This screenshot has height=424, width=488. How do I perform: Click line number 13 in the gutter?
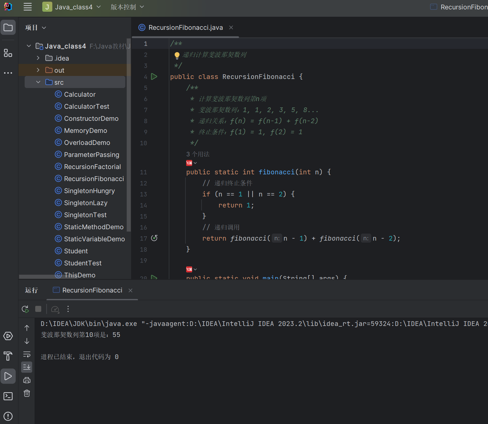pyautogui.click(x=144, y=194)
